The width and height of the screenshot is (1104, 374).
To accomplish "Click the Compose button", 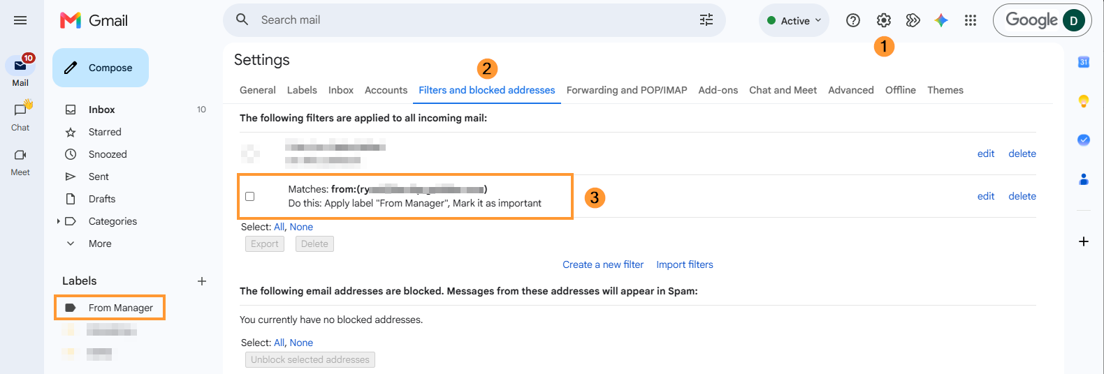I will click(x=101, y=68).
